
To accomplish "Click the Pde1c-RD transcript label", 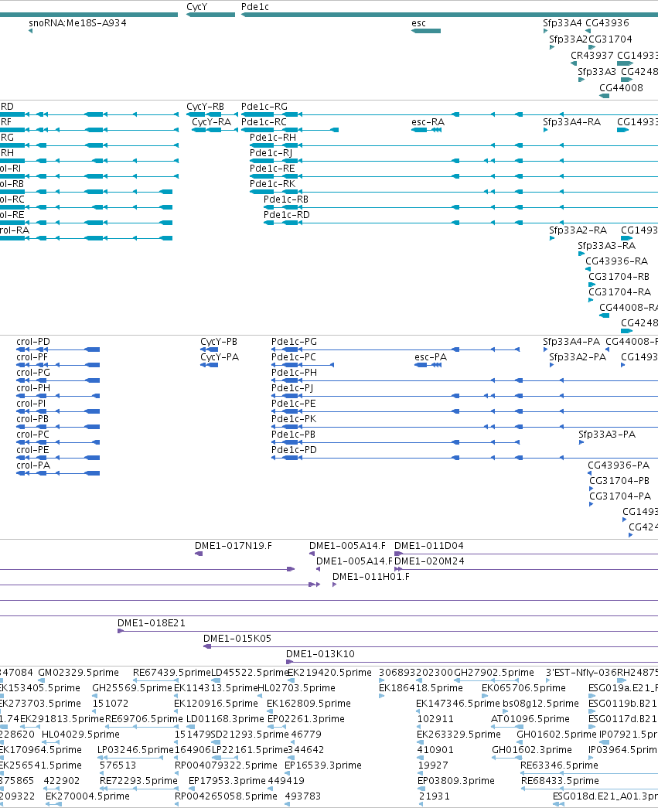I will [287, 214].
